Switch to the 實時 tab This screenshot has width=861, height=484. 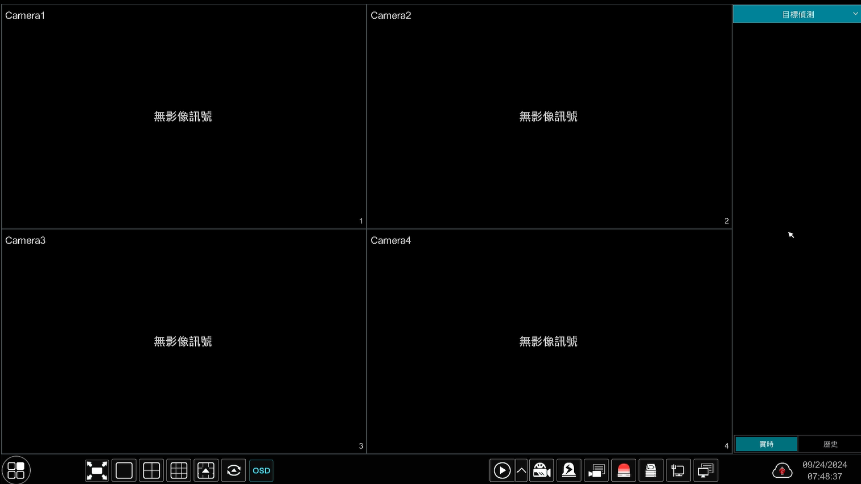tap(767, 444)
